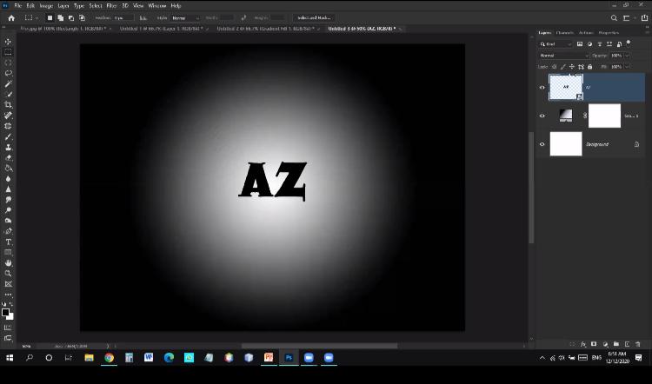
Task: Click the foreground color swatch
Action: tap(6, 313)
